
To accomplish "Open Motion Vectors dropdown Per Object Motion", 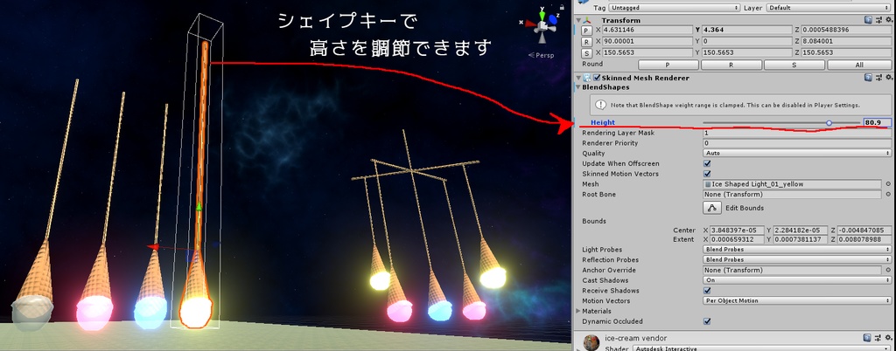I will pos(797,301).
